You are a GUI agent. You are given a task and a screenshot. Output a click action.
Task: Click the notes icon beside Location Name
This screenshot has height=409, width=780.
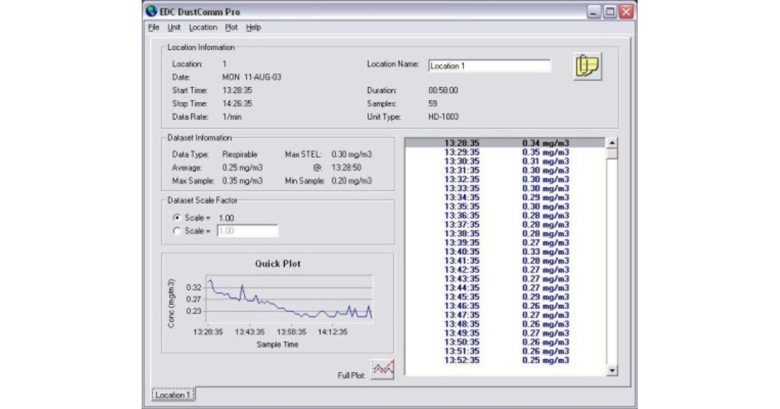(587, 66)
